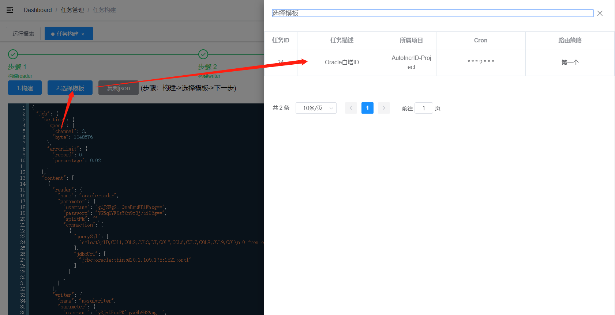This screenshot has width=615, height=315.
Task: Switch to the 运行报表 tab
Action: 23,34
